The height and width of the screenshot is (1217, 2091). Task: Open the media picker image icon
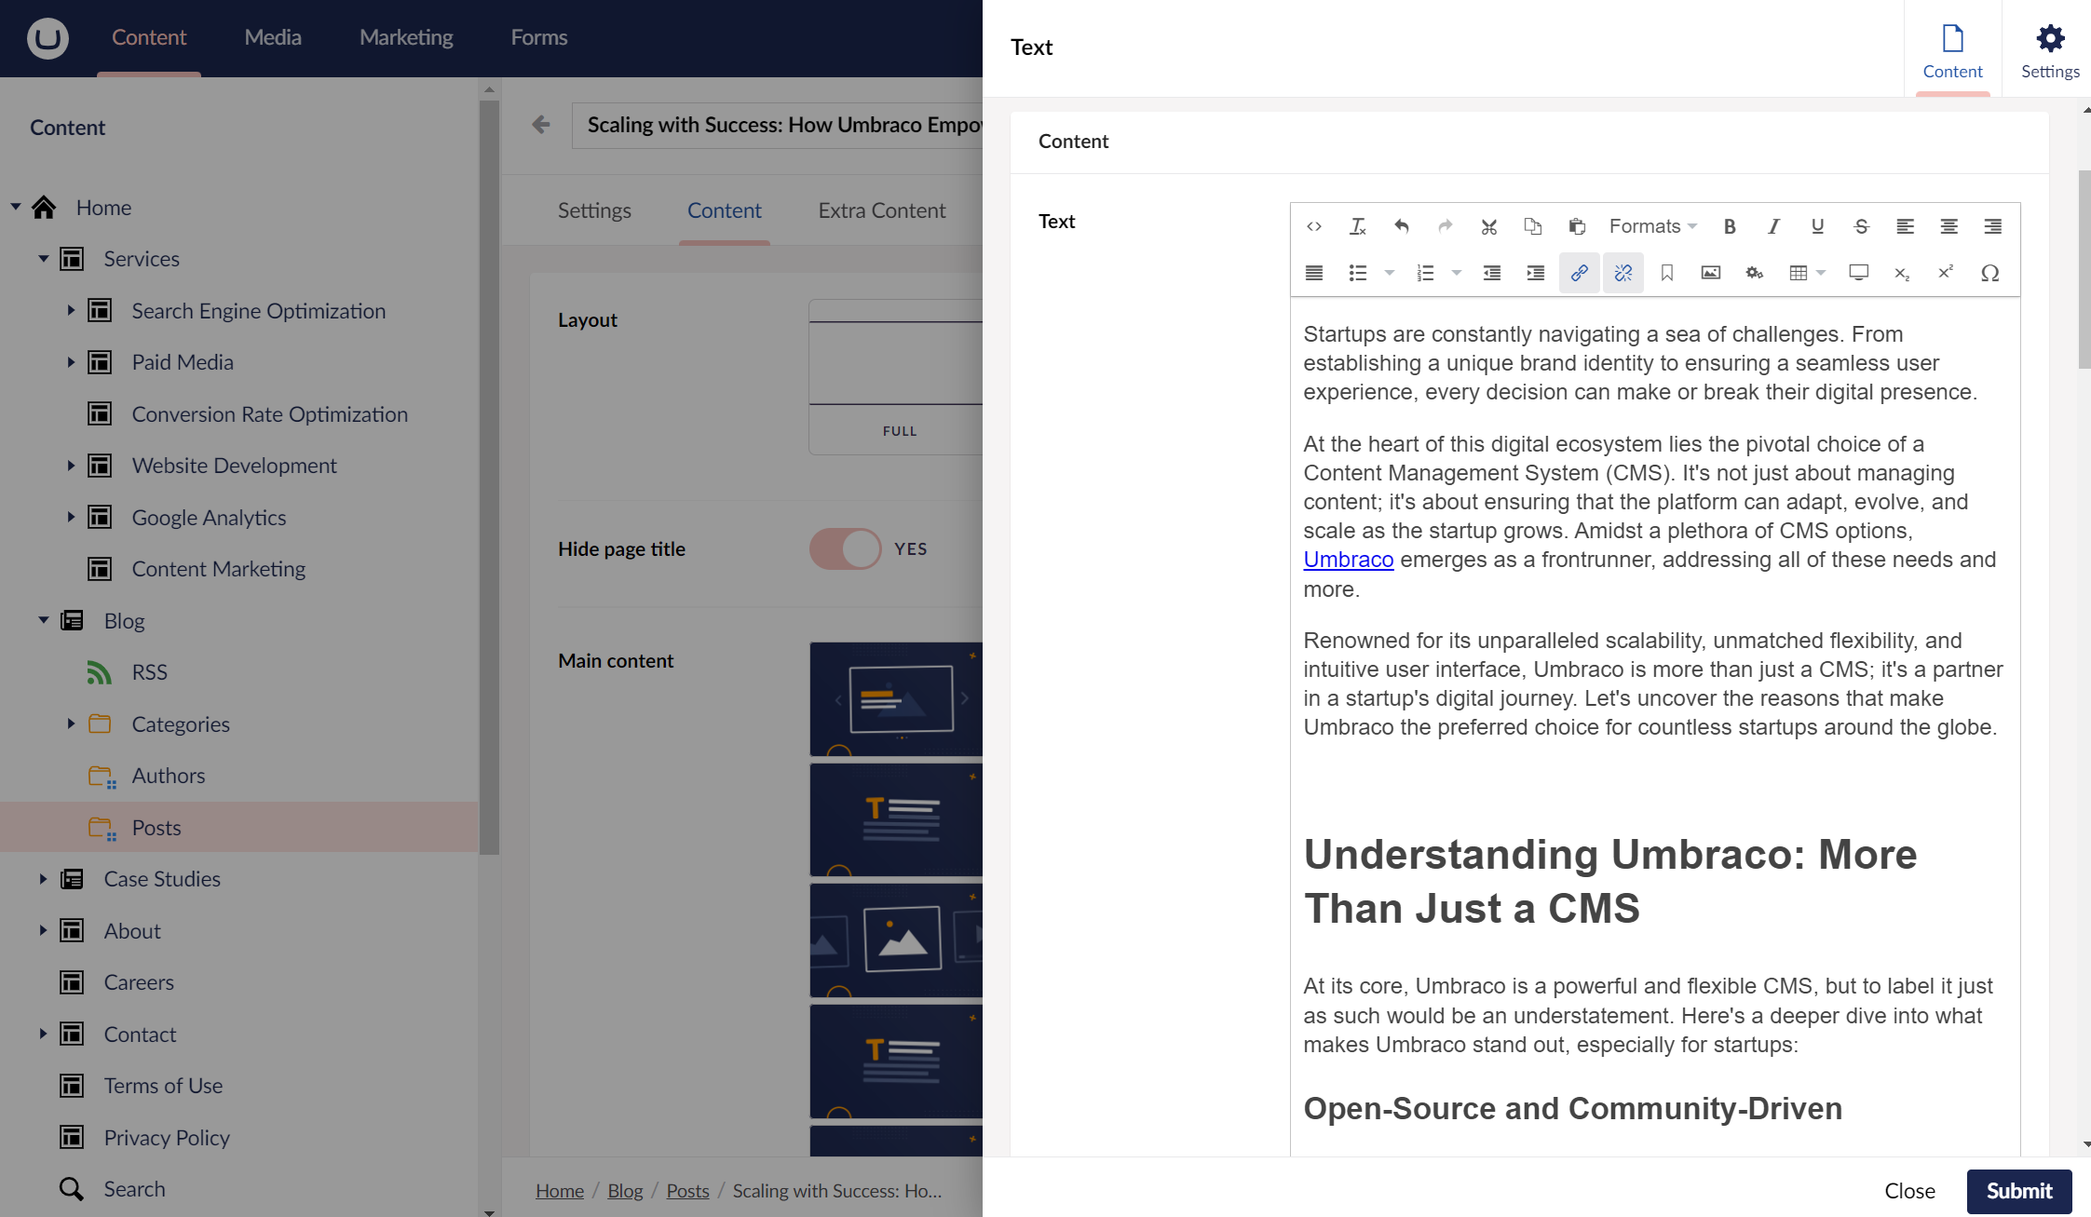click(x=1710, y=273)
